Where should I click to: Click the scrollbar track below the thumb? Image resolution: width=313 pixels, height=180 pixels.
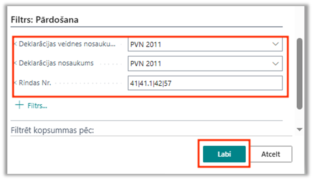click(x=300, y=118)
